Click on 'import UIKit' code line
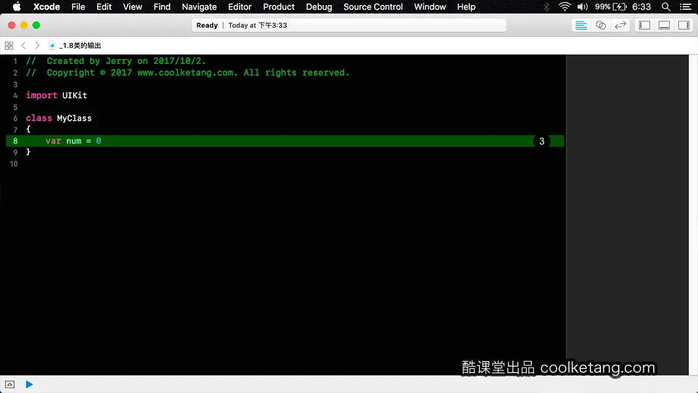The width and height of the screenshot is (698, 393). pos(57,95)
